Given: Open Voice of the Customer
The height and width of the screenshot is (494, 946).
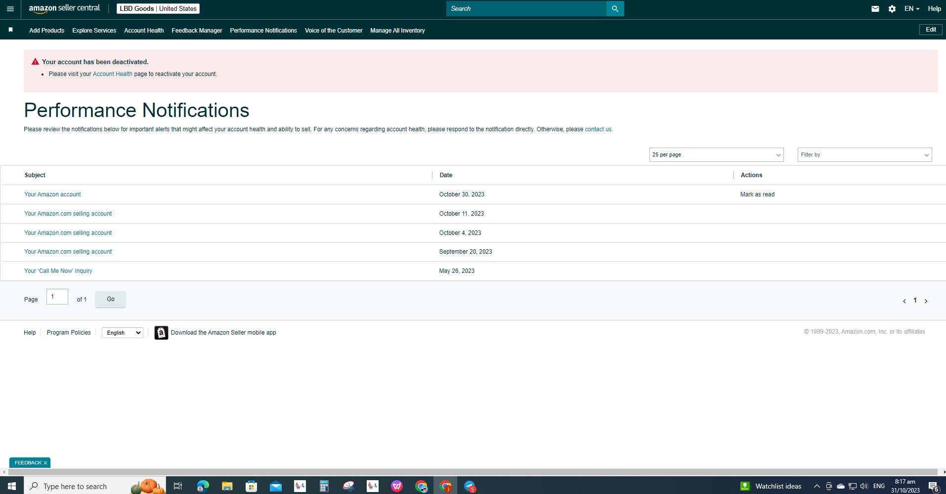Looking at the screenshot, I should [x=334, y=31].
